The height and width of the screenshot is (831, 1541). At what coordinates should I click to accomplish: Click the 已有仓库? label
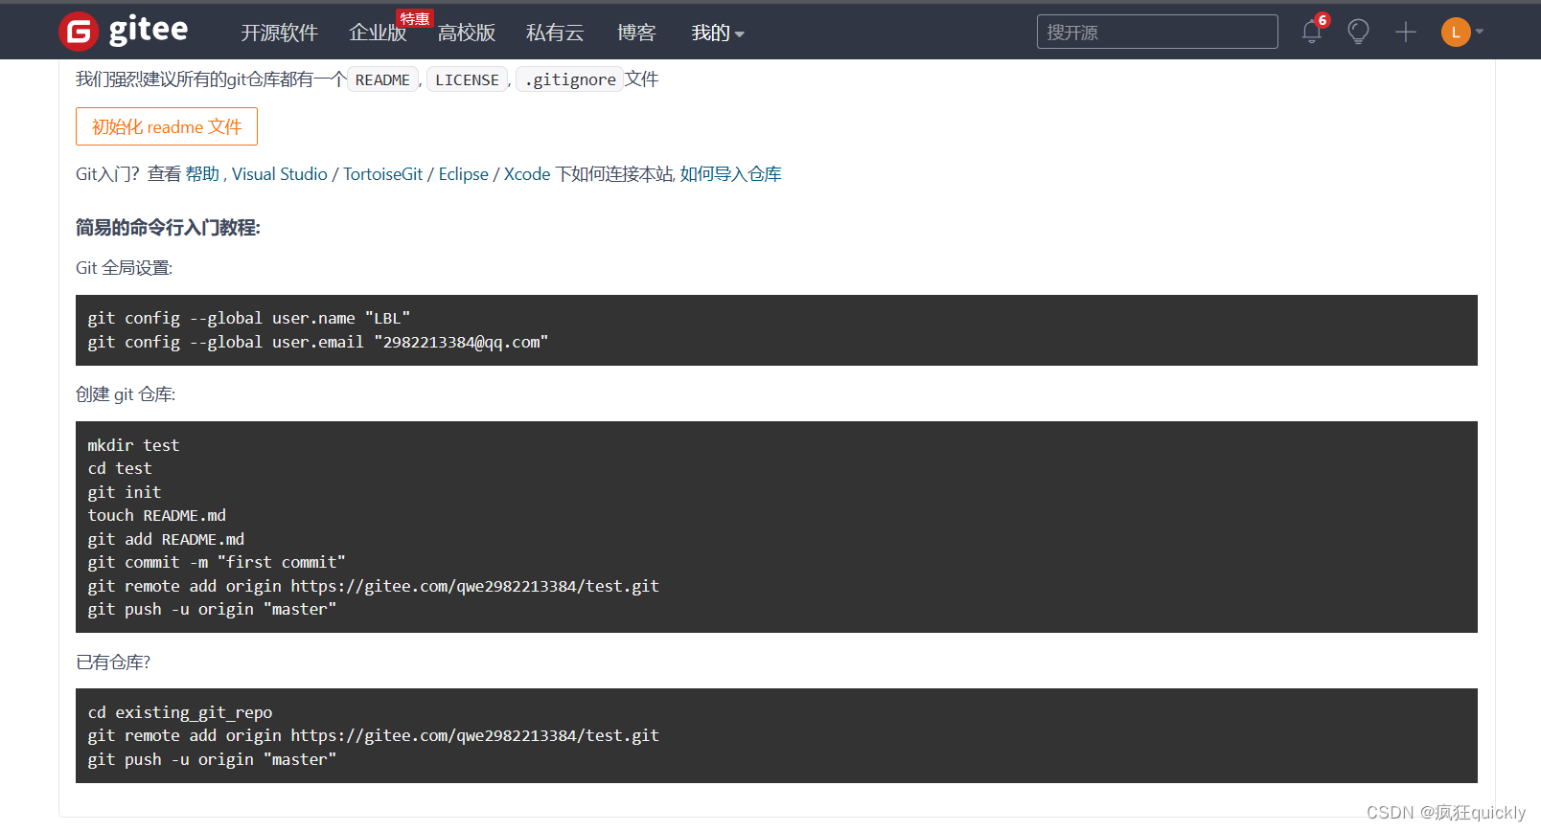[x=113, y=663]
